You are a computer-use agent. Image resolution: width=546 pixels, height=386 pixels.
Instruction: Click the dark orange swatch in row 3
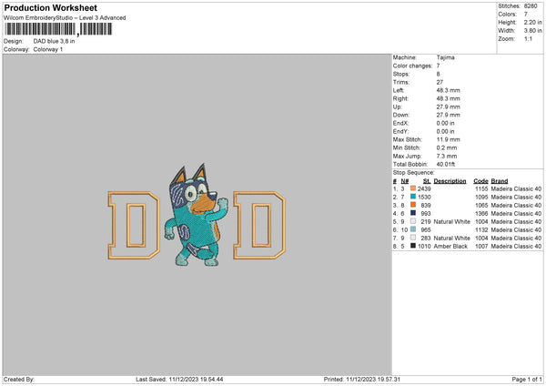pos(413,205)
